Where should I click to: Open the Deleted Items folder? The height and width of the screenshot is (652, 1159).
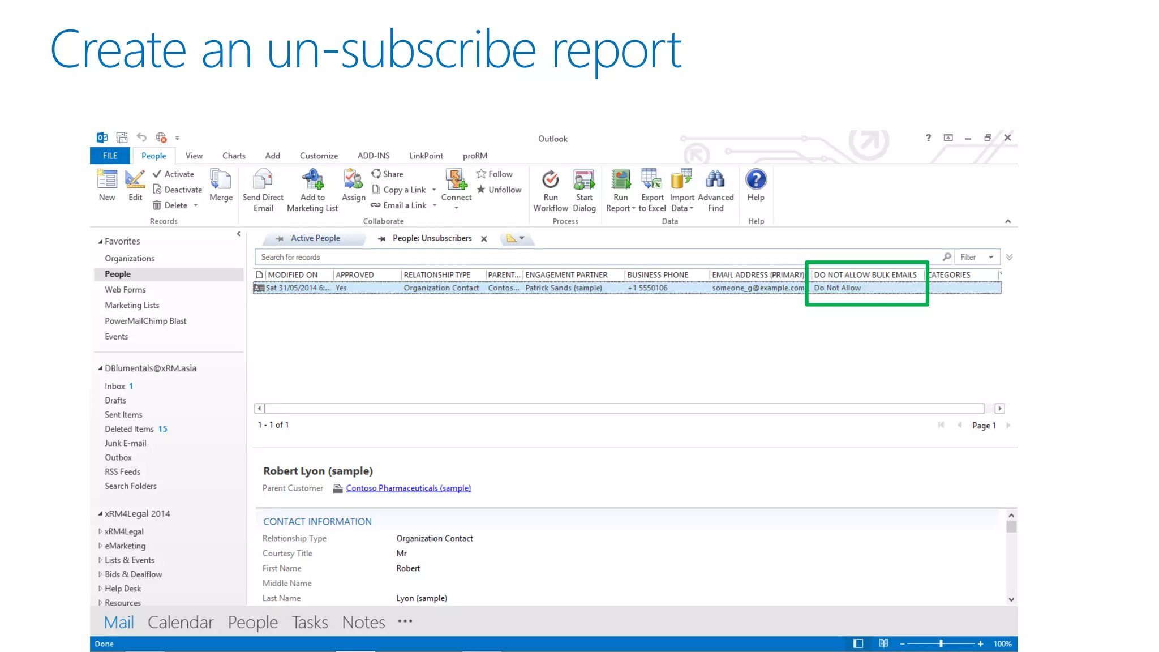click(x=129, y=429)
